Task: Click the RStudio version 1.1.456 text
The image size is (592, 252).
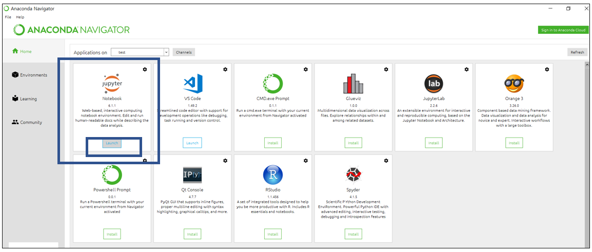Action: (273, 197)
